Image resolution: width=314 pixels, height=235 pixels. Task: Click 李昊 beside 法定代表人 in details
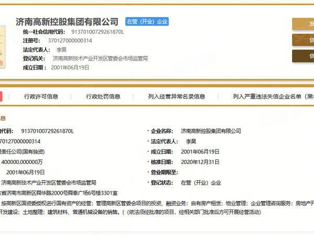(x=191, y=142)
